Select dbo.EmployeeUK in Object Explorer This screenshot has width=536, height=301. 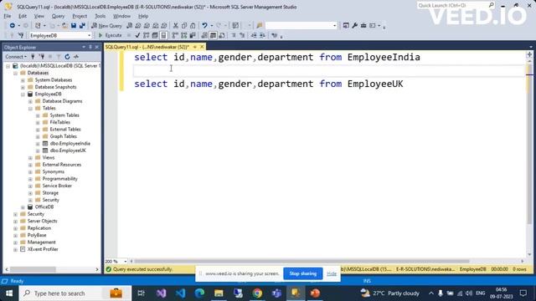pyautogui.click(x=68, y=150)
